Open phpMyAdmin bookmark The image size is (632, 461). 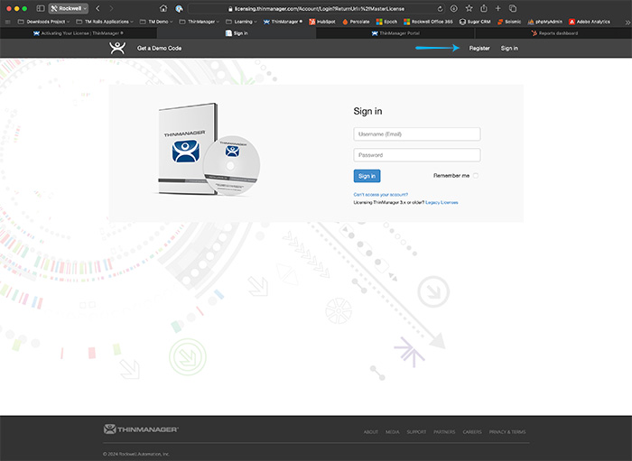click(544, 22)
